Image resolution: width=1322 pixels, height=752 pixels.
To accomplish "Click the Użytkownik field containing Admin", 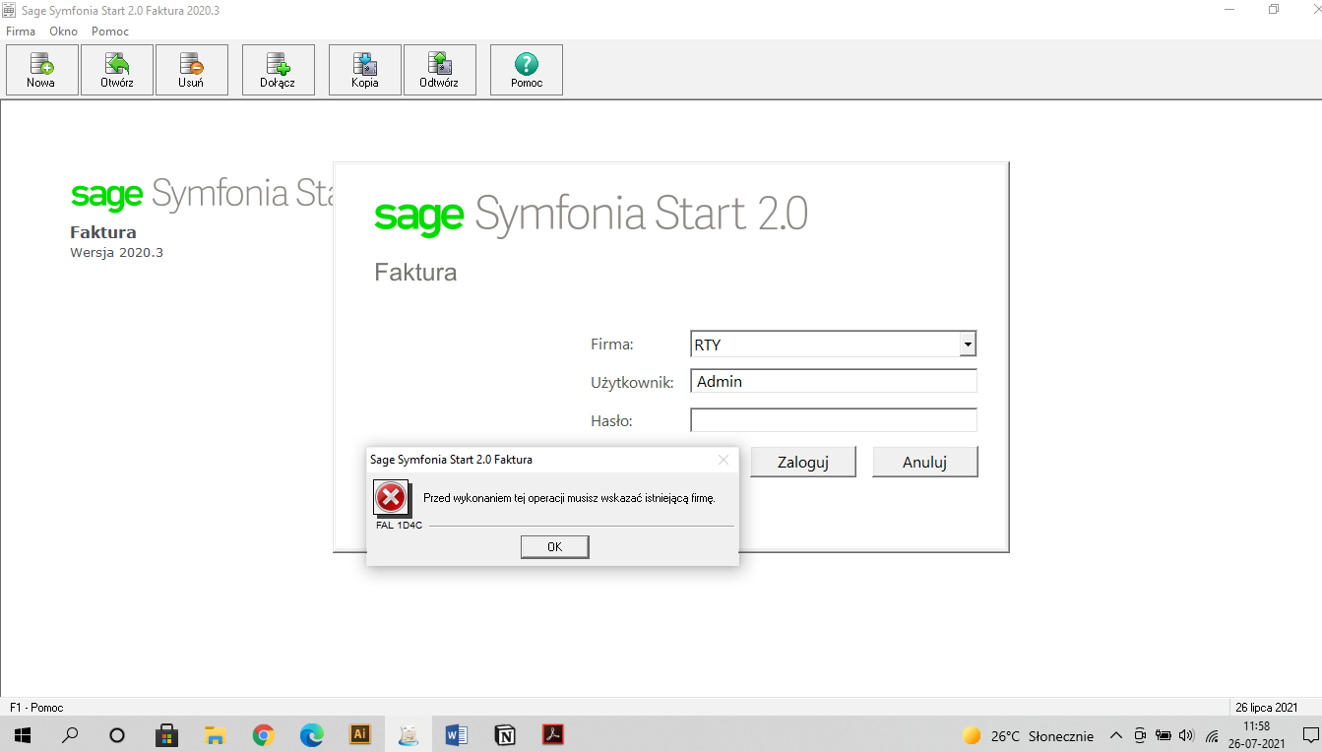I will [834, 382].
